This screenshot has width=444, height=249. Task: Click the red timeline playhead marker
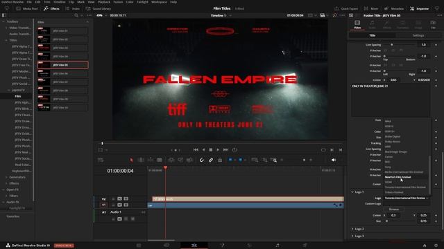point(165,167)
